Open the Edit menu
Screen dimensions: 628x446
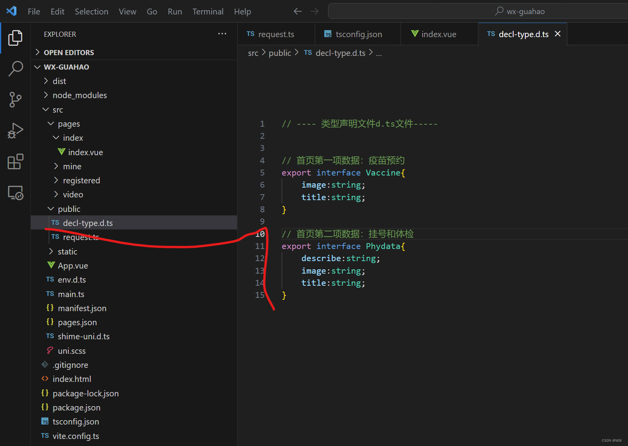57,11
